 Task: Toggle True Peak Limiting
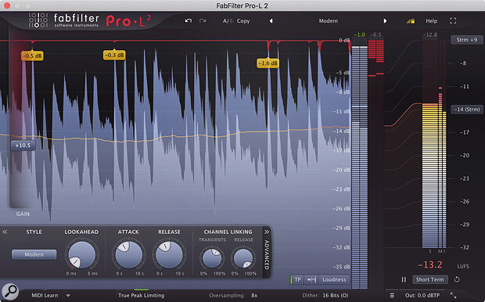pyautogui.click(x=141, y=295)
